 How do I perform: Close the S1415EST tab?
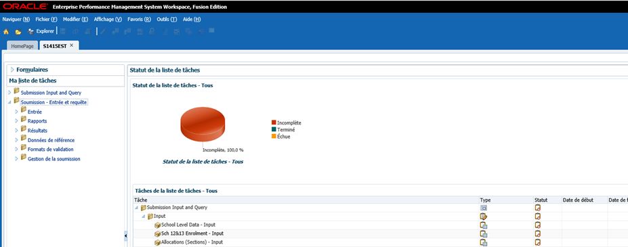71,45
